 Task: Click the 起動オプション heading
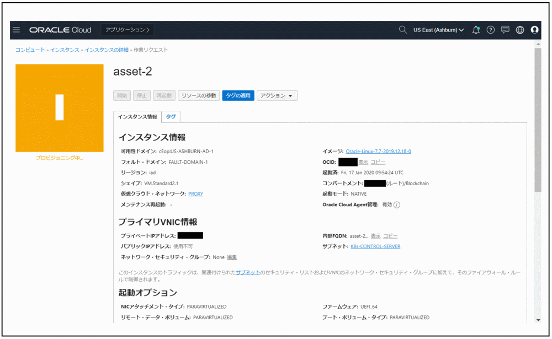coord(147,293)
